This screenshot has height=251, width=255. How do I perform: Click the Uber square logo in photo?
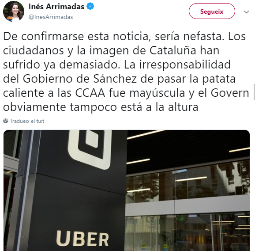(90, 148)
